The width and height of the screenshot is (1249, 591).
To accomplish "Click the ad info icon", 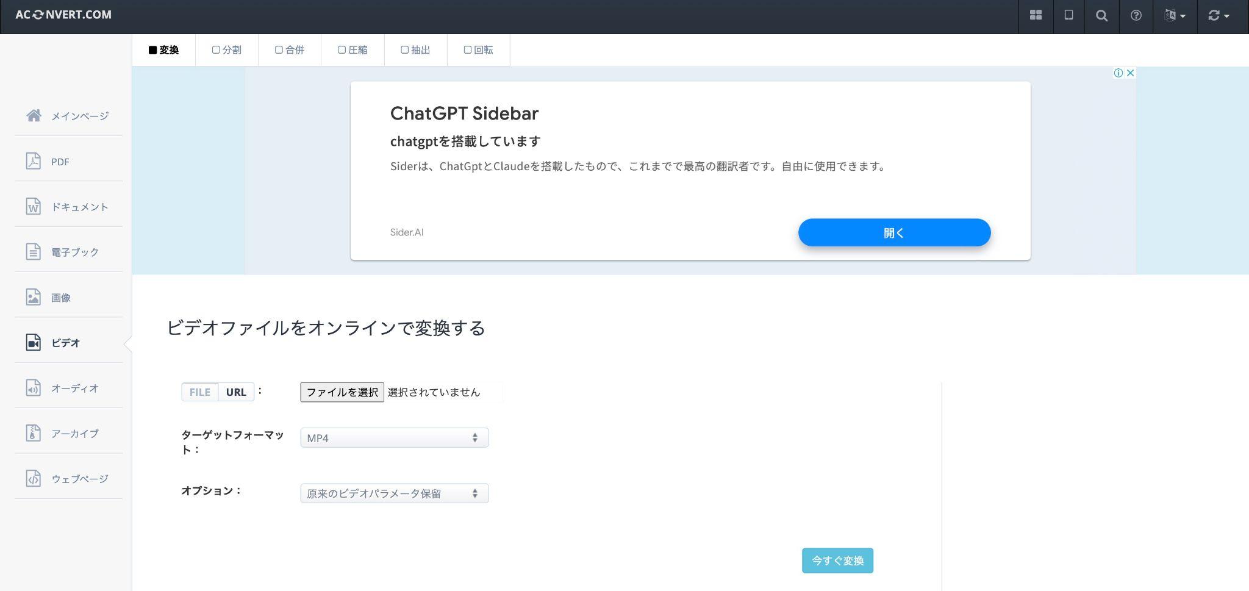I will (1118, 73).
